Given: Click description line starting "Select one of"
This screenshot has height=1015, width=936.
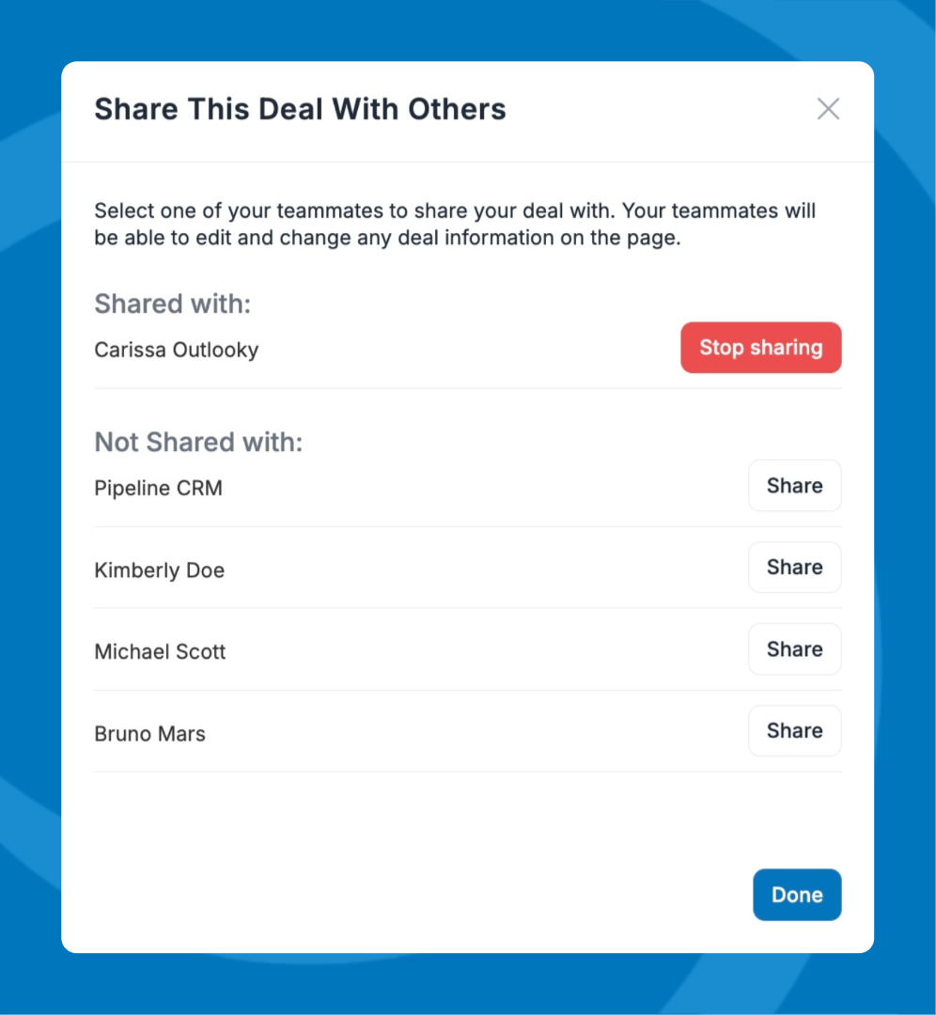Looking at the screenshot, I should point(455,211).
